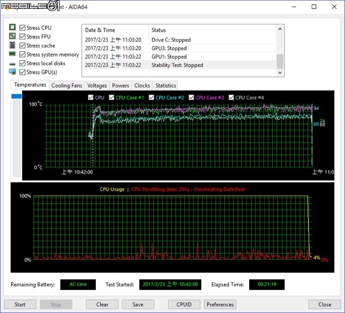
Task: Click the monitor icon beside Stress GPU(s)
Action: 12,72
